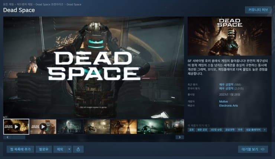Viewport: 275px width, 159px height.
Task: Click Dead Space 프랜차이즈 breadcrumb link
Action: (x=49, y=4)
